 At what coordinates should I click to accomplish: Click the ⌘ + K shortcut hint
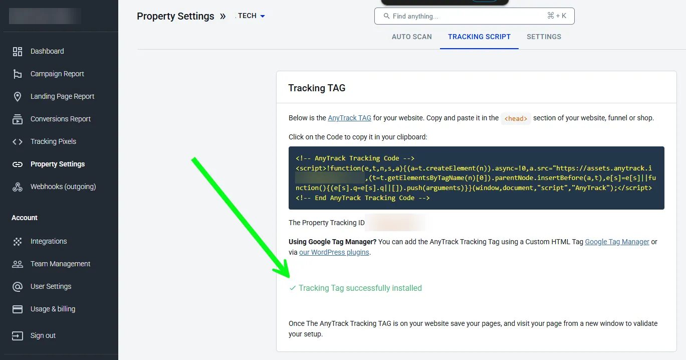click(557, 16)
